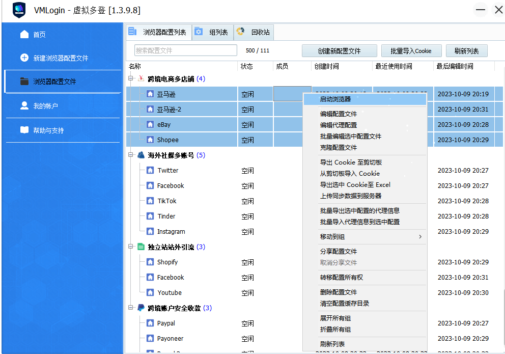
Task: Choose 克隆配置文件 in context menu
Action: coord(365,148)
